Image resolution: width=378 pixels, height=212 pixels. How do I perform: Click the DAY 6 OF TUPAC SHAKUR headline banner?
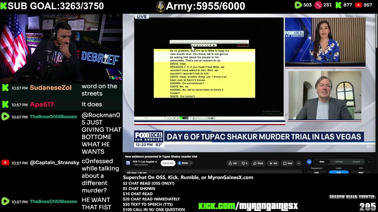264,137
